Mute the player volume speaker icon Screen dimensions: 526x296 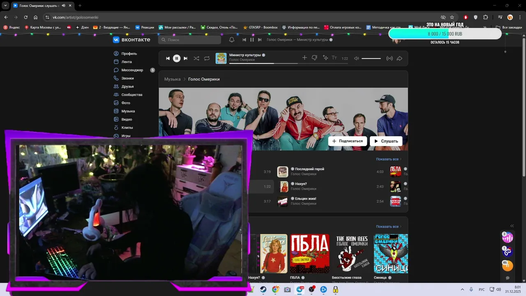pyautogui.click(x=356, y=58)
